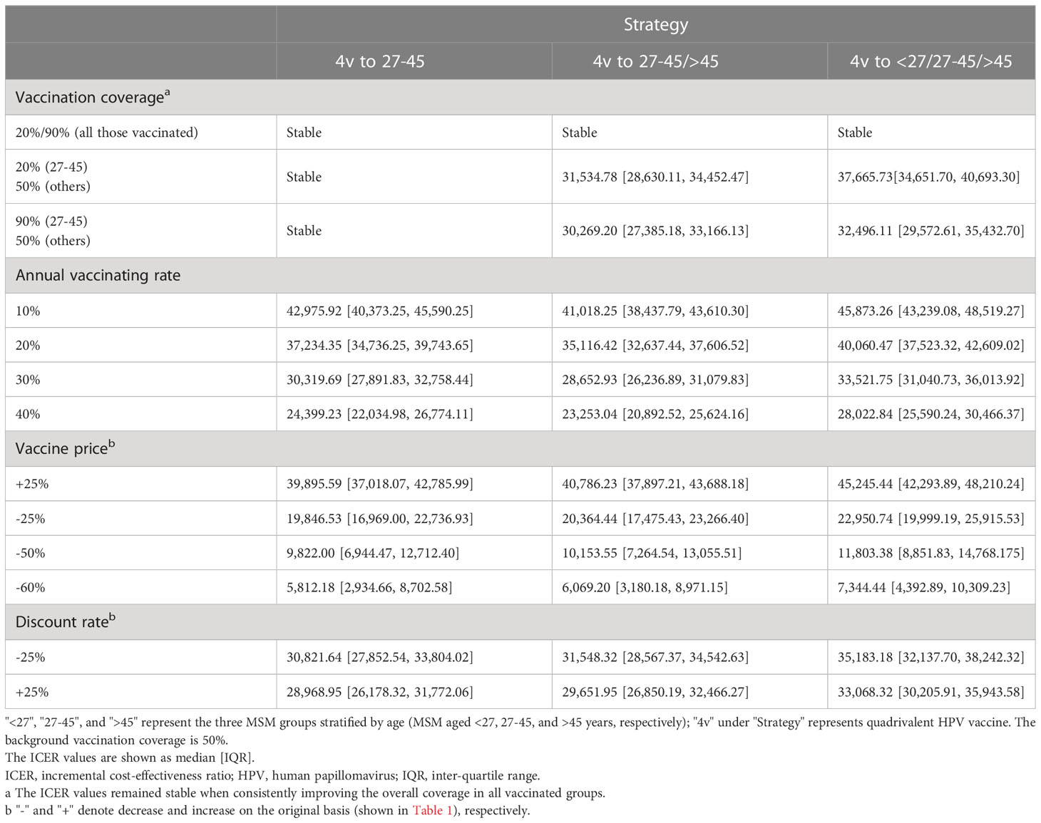Select the value 39,895.59 [37,018.07, 42,785.99]
1041x823 pixels.
click(x=380, y=484)
